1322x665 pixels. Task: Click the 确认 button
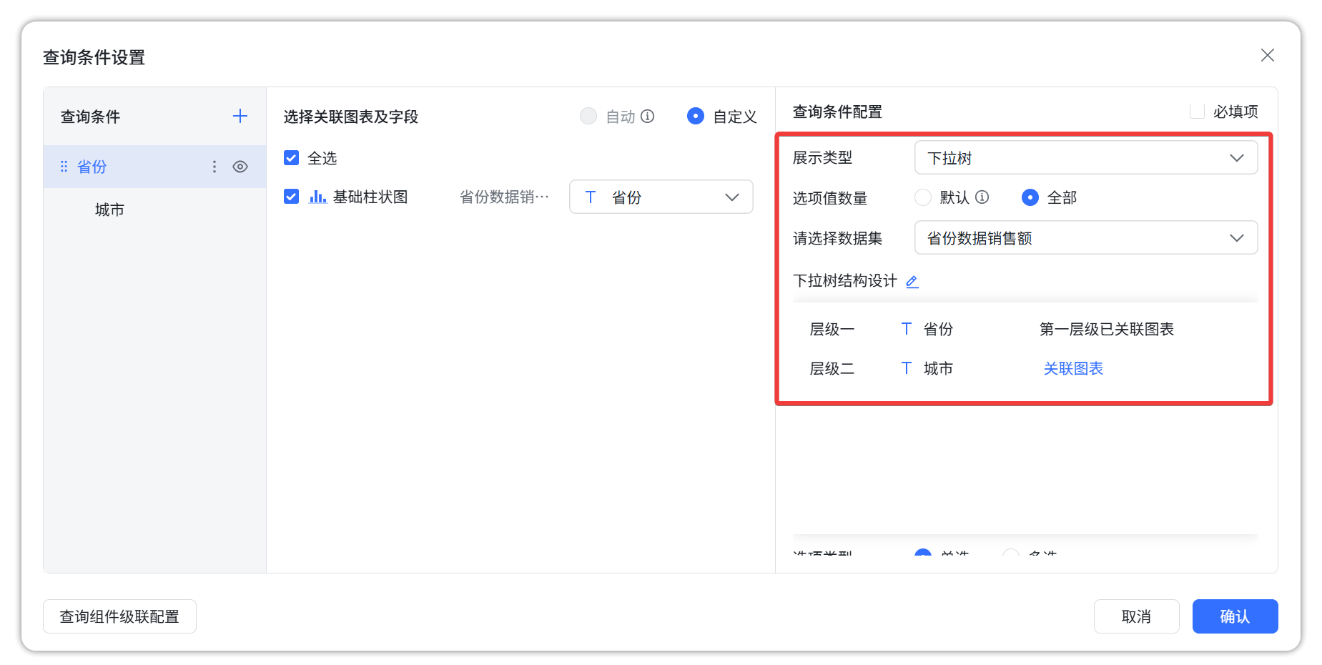[1235, 616]
